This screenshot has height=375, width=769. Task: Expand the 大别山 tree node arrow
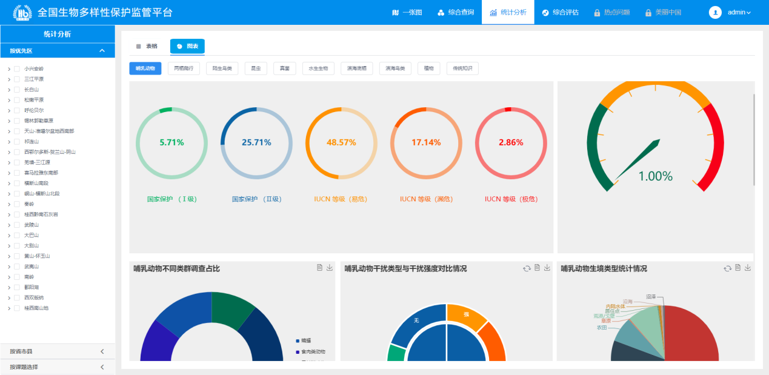click(x=9, y=246)
